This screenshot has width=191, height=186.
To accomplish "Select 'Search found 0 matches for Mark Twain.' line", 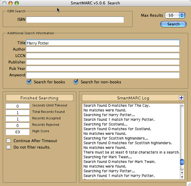I will (119, 162).
